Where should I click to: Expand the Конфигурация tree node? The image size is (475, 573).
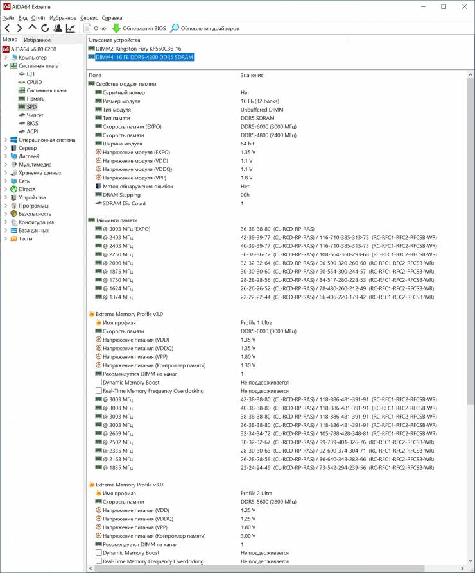click(6, 222)
